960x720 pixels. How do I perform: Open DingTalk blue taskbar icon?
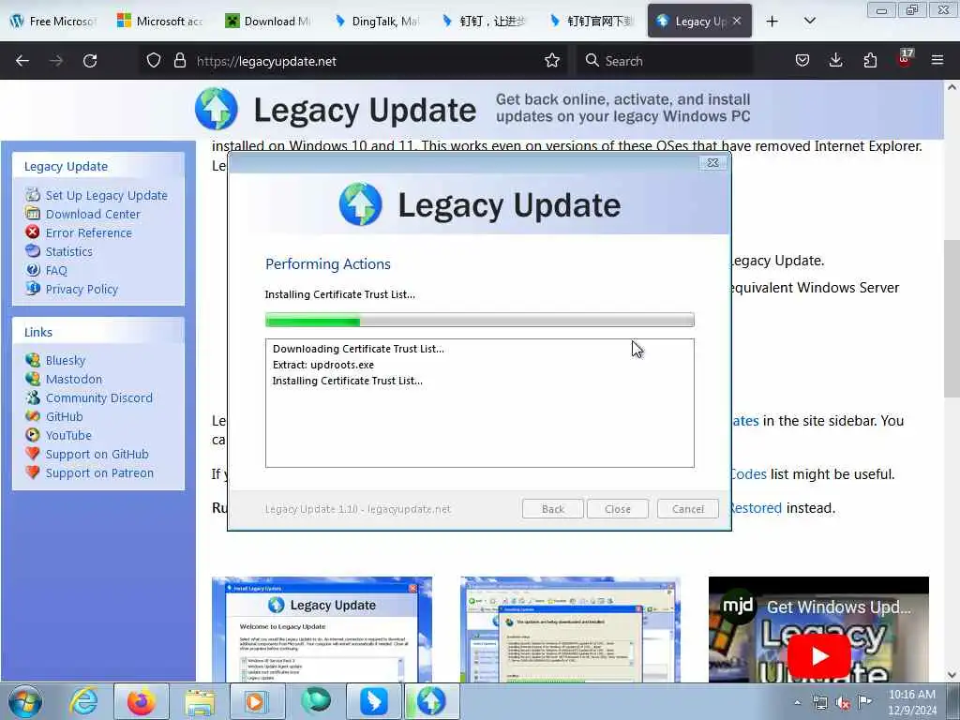coord(373,701)
